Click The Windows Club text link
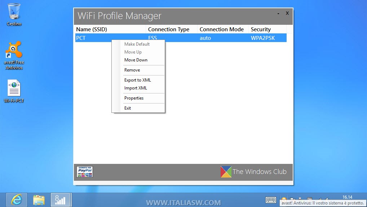367x207 pixels. (260, 172)
